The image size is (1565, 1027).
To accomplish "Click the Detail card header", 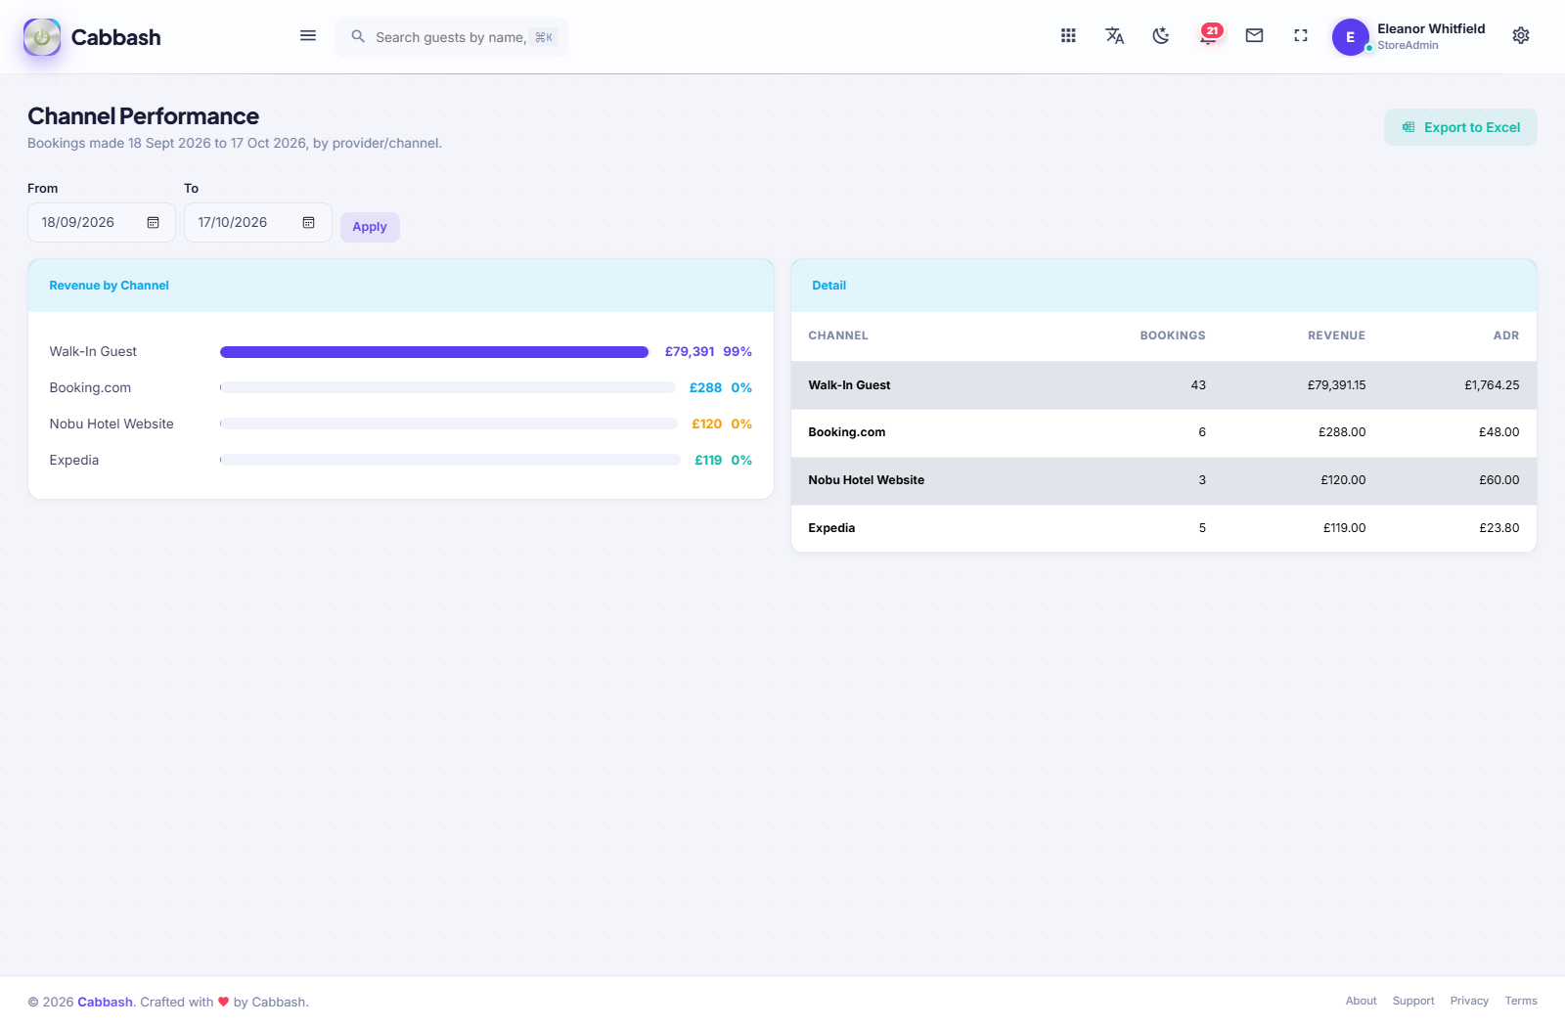I will click(x=1164, y=286).
